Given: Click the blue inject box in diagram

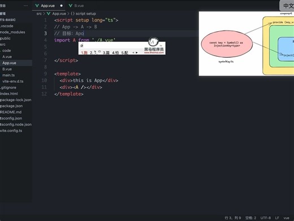Looking at the screenshot, I should 286,49.
